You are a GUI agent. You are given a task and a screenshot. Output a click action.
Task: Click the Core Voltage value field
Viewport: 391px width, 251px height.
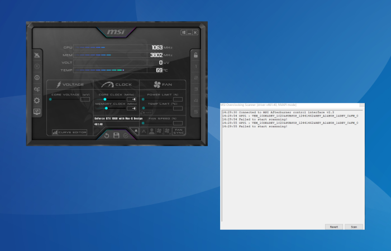coord(85,99)
